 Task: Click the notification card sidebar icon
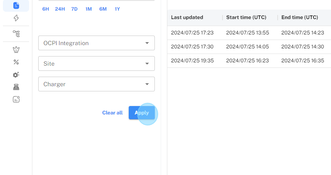tap(16, 99)
